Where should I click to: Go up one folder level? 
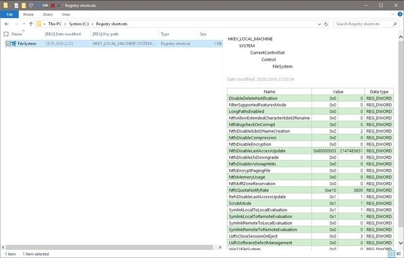pyautogui.click(x=31, y=24)
